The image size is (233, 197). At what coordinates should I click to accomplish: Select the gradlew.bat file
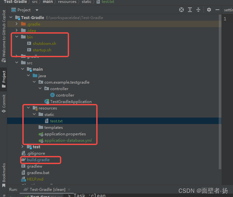[x=38, y=173]
